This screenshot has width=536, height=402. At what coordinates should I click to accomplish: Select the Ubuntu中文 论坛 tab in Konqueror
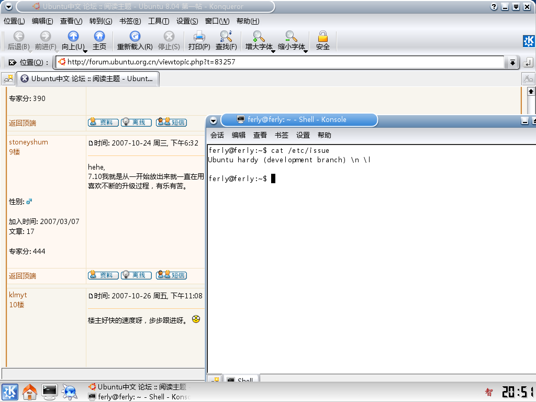(x=88, y=79)
